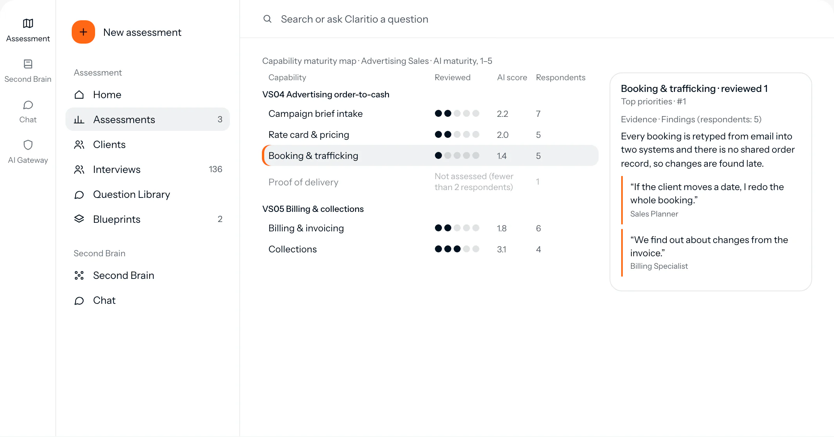Click the New assessment label
Image resolution: width=834 pixels, height=437 pixels.
point(142,32)
